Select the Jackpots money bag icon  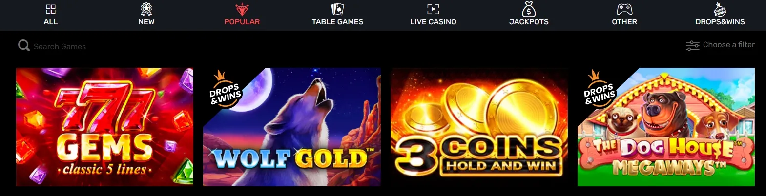point(529,9)
